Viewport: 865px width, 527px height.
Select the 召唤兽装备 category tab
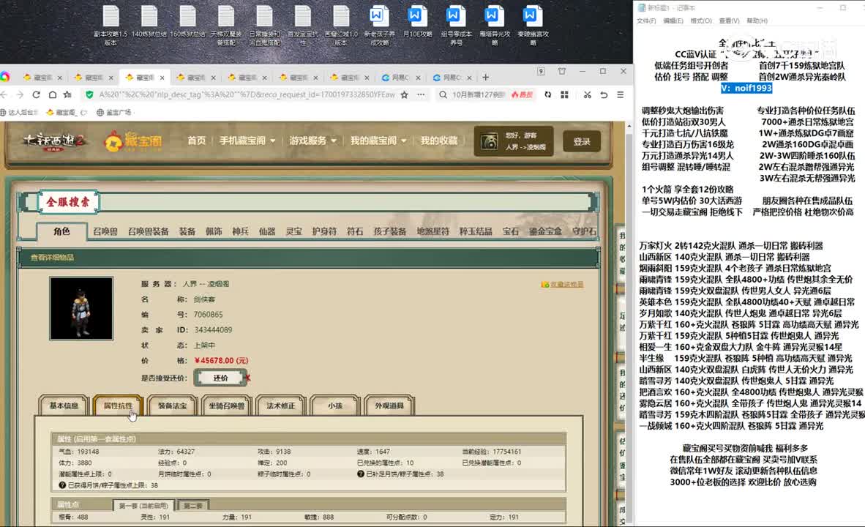(148, 231)
